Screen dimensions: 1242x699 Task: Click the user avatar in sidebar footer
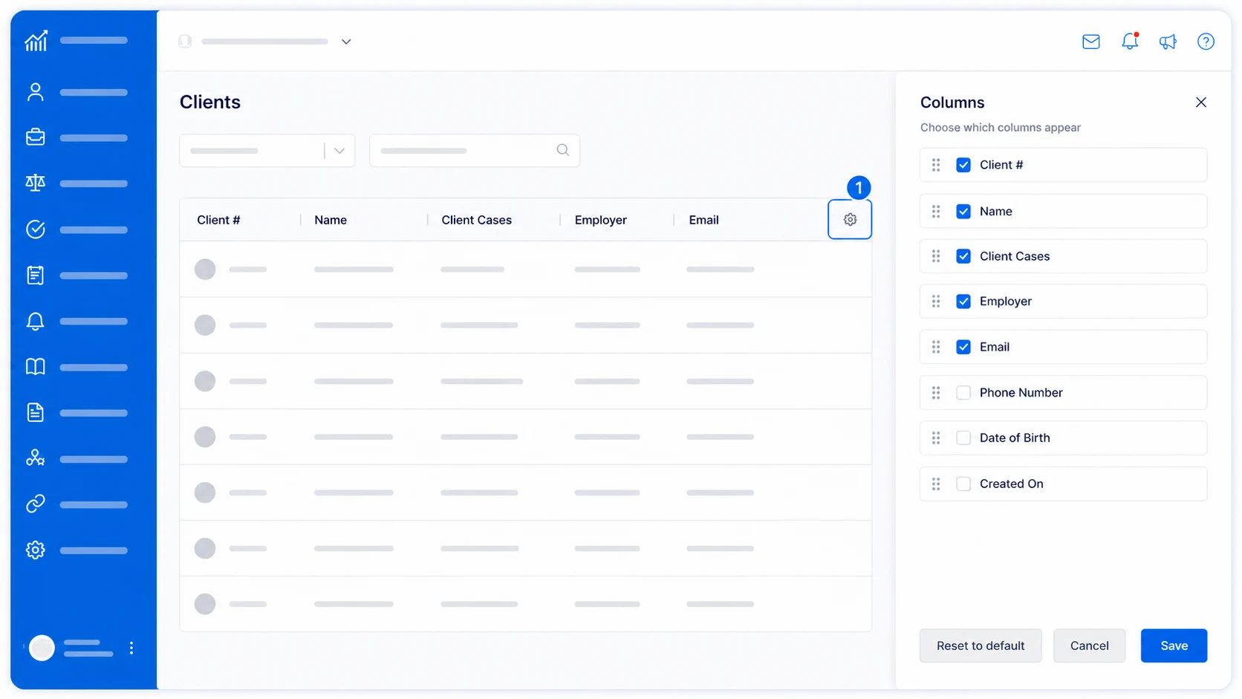[x=42, y=648]
